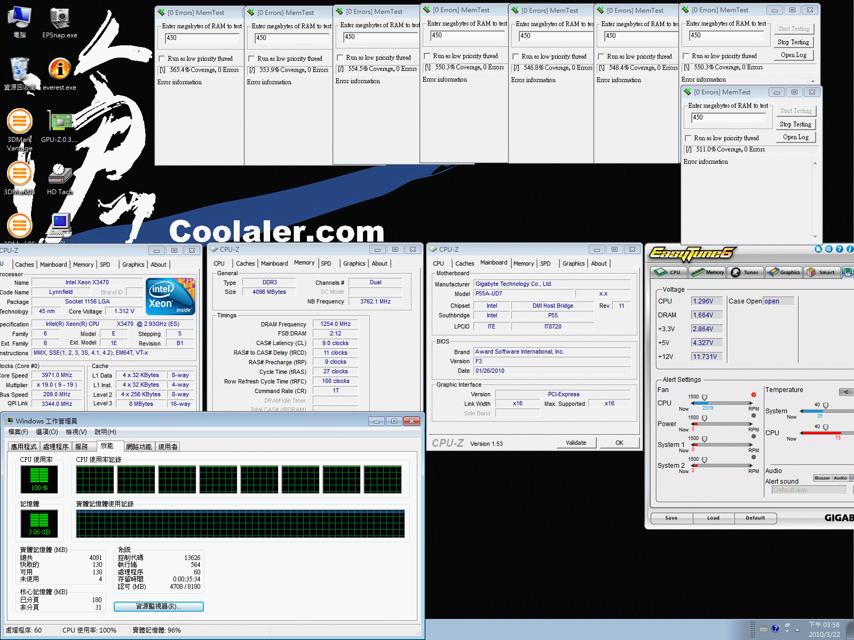This screenshot has width=854, height=640.
Task: Click the EasyTune6 '@' contact icon
Action: pos(829,249)
